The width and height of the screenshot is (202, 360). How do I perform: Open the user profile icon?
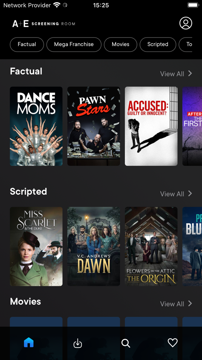click(x=185, y=23)
